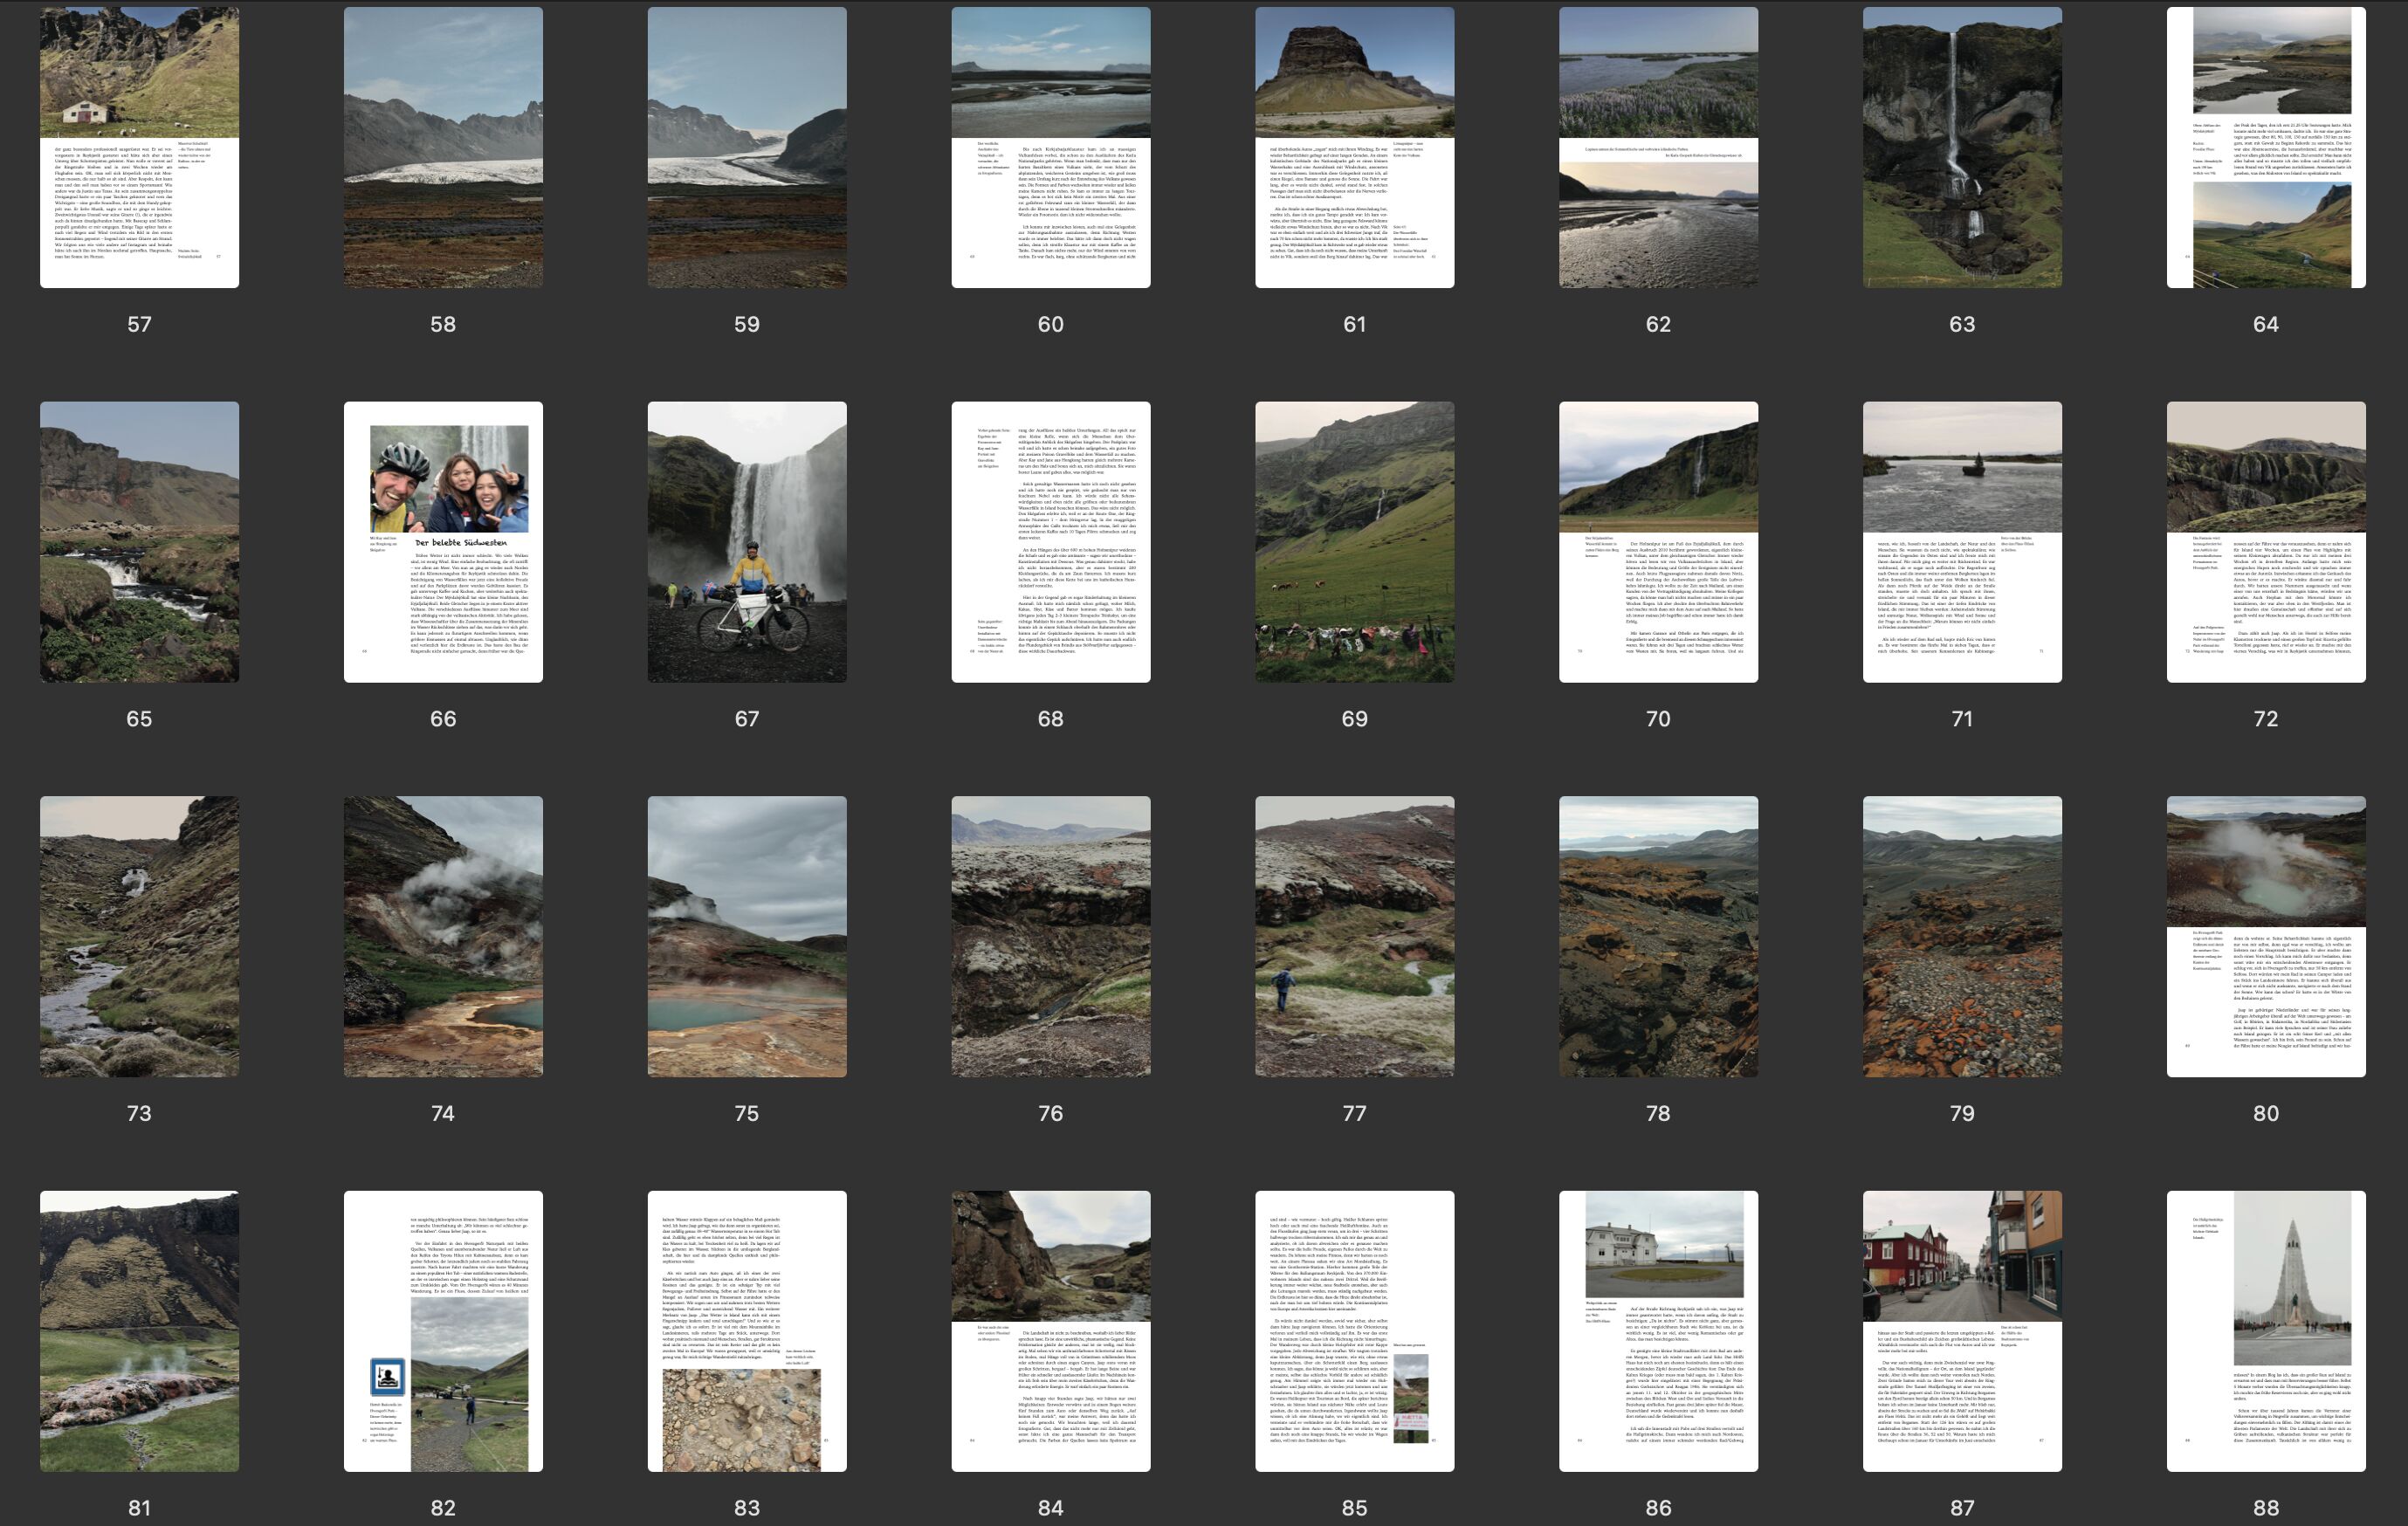Select page 68 text-only thumbnail
The width and height of the screenshot is (2408, 1526).
coord(1050,542)
